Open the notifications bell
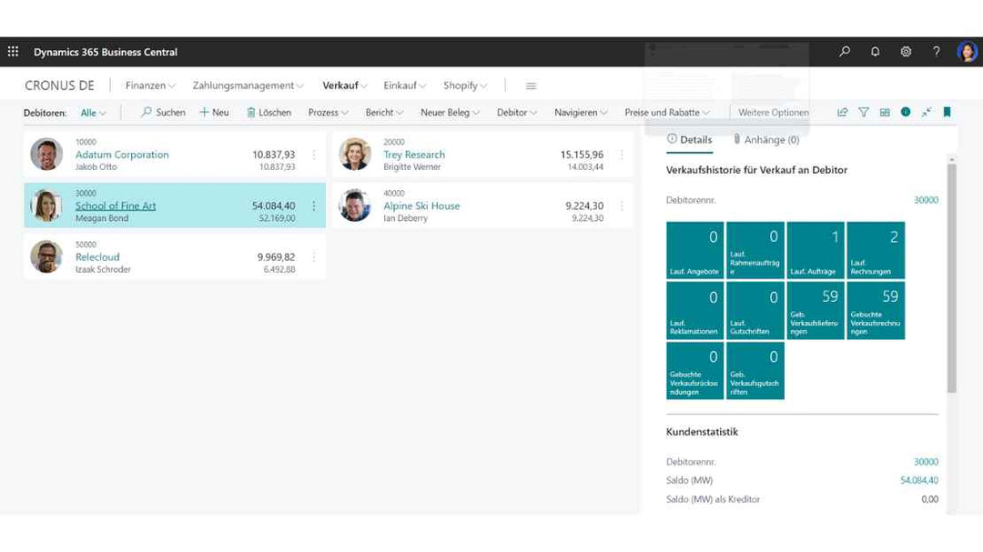983x552 pixels. (x=875, y=52)
